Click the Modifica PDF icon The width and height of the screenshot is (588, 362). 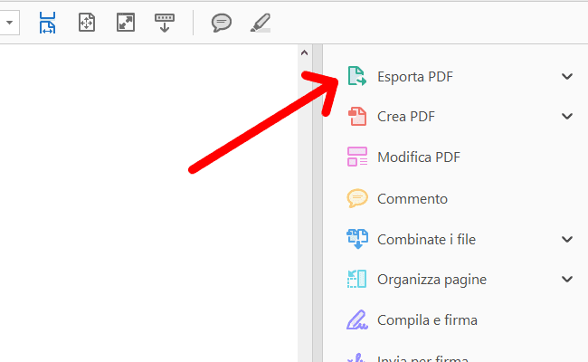point(357,157)
